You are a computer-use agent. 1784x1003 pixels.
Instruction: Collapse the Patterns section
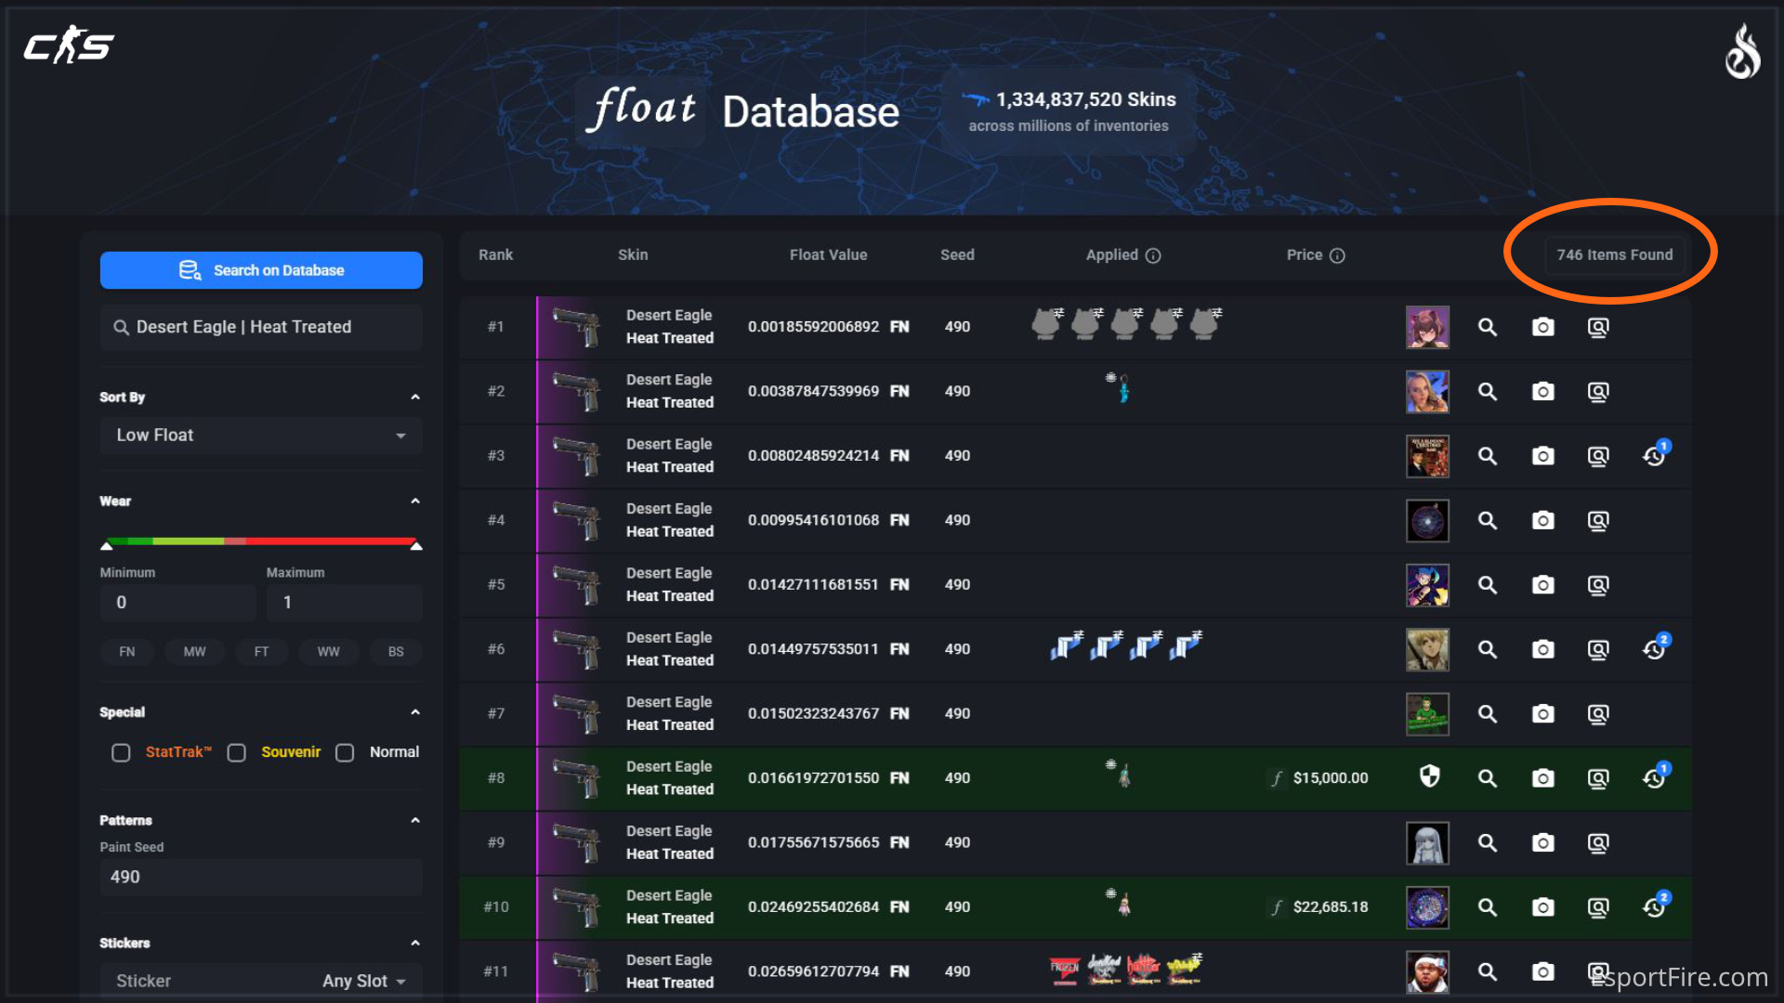tap(415, 820)
